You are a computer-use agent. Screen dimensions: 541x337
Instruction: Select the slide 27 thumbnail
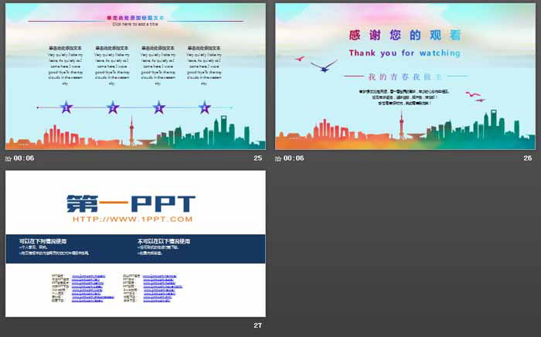click(x=135, y=243)
